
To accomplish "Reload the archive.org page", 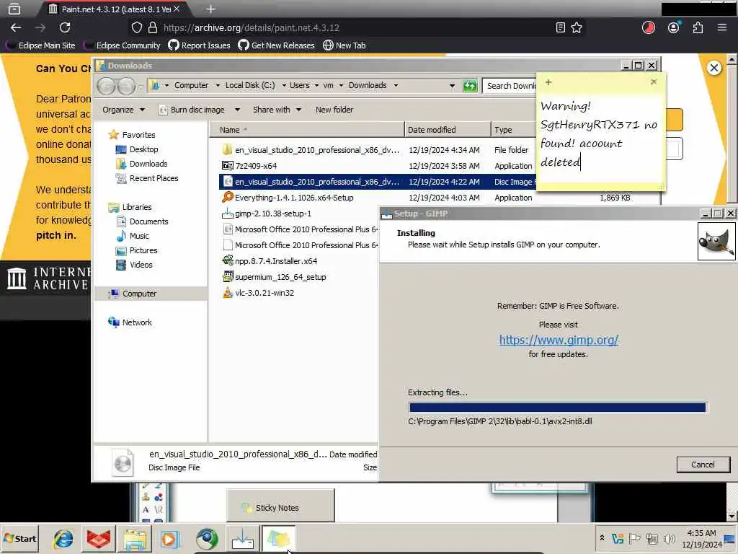I will (x=65, y=28).
